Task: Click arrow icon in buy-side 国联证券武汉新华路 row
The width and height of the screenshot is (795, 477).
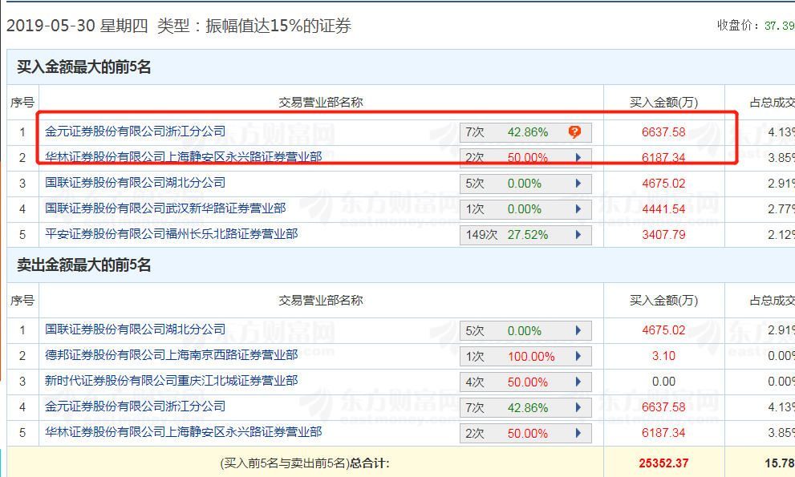Action: 578,209
